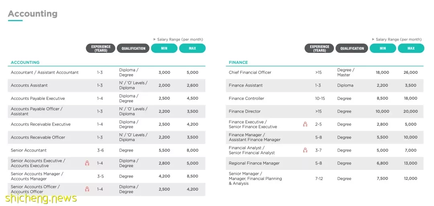
Task: Click the 'Accounts Receivable Executive' job title
Action: pyautogui.click(x=41, y=124)
